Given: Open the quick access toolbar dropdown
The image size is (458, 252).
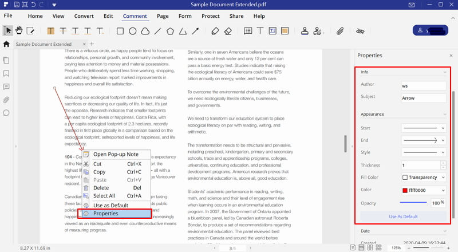Looking at the screenshot, I should point(54,5).
